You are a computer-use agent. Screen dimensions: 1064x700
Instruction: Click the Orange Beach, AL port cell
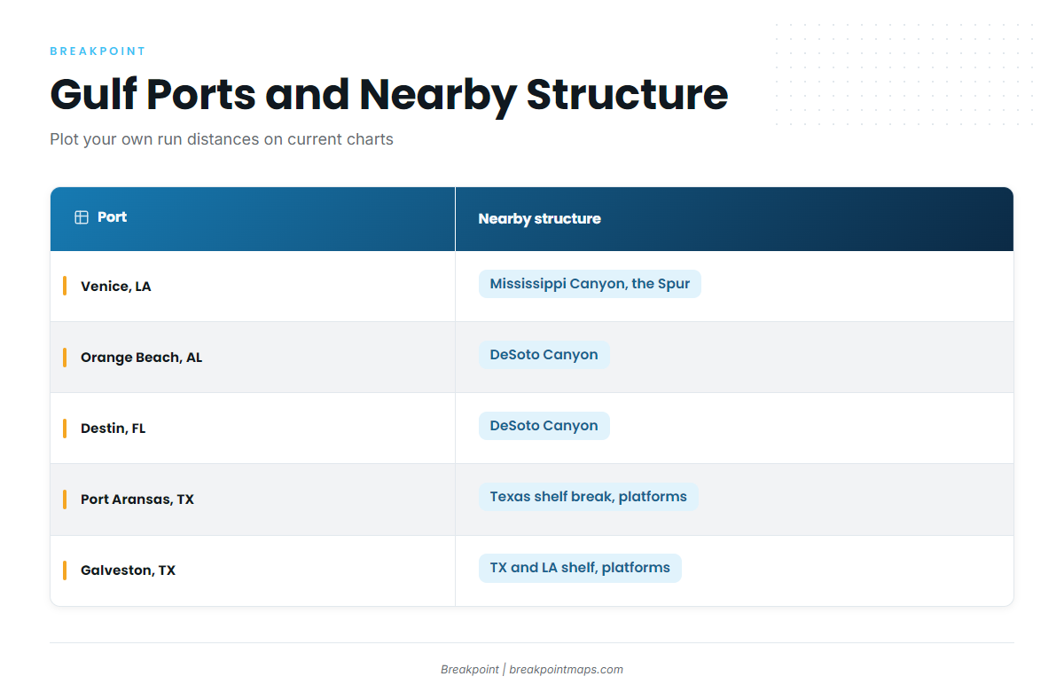pos(253,358)
